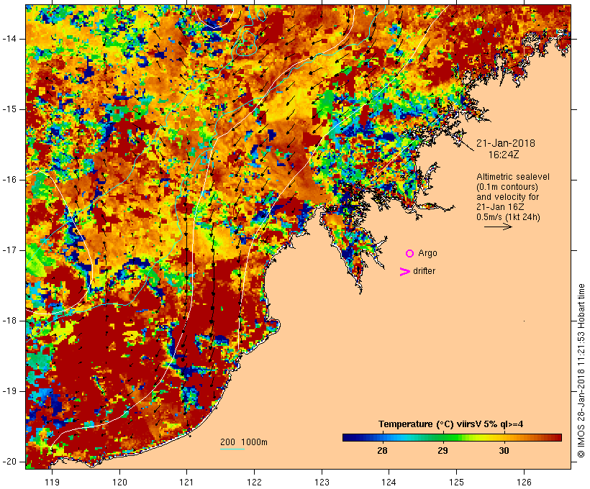Click the color bar '28' label

[x=382, y=451]
